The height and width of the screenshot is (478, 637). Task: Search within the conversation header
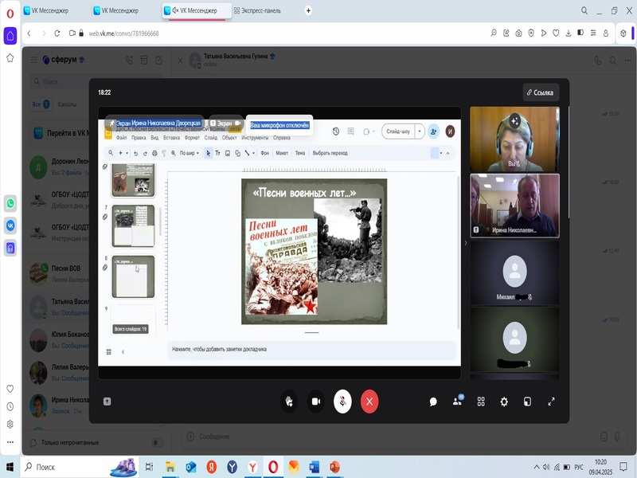coord(613,61)
